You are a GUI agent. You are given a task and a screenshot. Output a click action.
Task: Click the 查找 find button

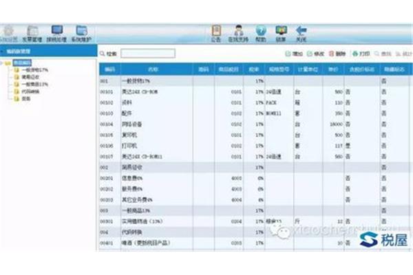(x=383, y=54)
